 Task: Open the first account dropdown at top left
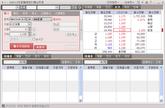17,7
